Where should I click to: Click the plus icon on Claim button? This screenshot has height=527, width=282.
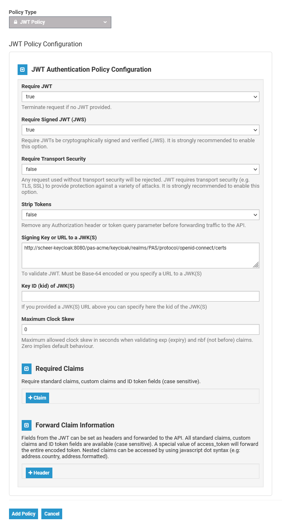tap(30, 398)
